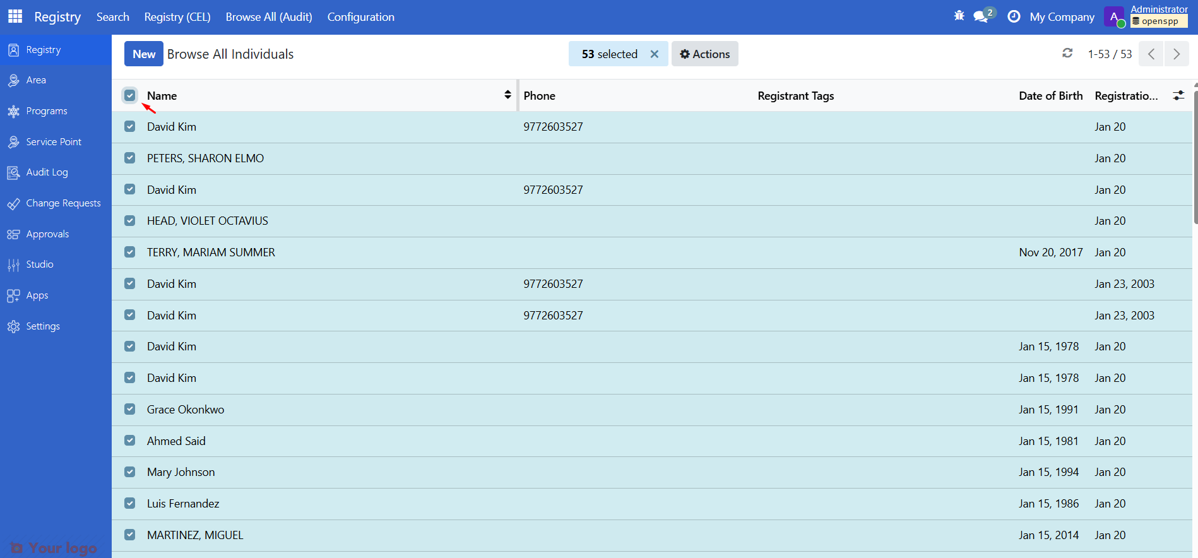
Task: Click the Audit Log sidebar icon
Action: (13, 172)
